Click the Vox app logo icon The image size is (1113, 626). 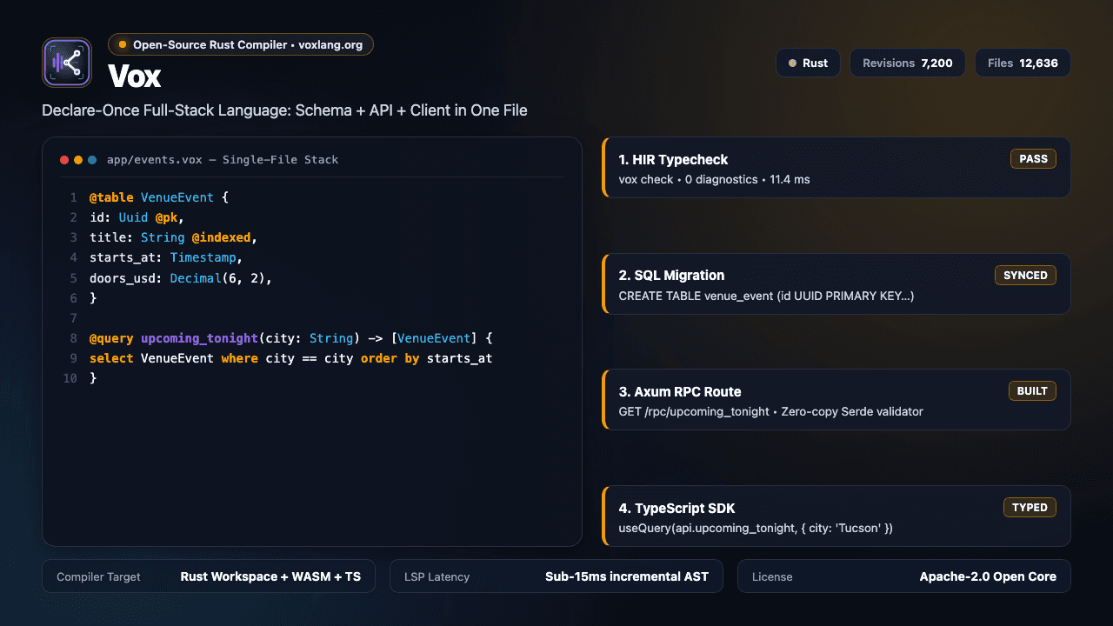tap(67, 63)
